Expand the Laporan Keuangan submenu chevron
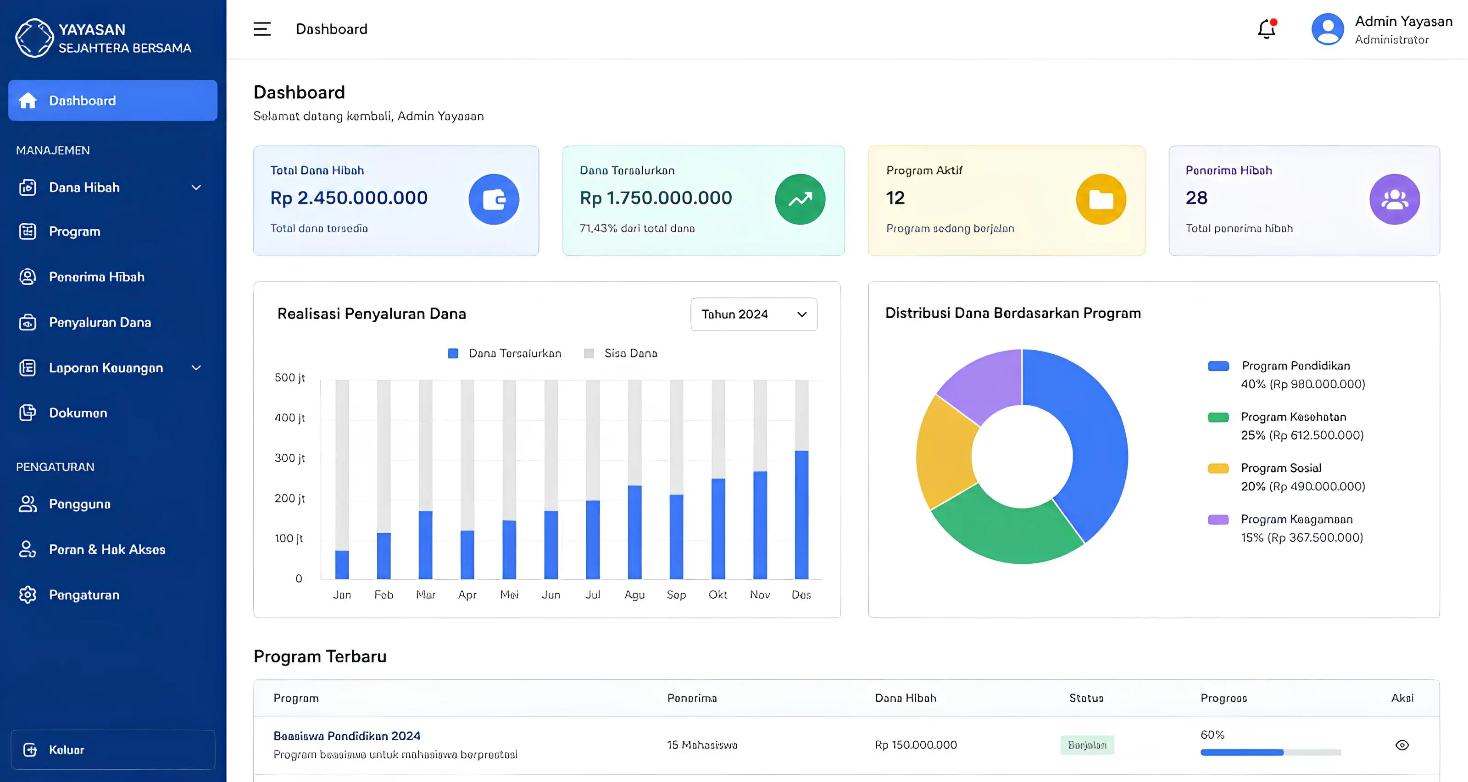Viewport: 1468px width, 782px height. click(x=196, y=368)
